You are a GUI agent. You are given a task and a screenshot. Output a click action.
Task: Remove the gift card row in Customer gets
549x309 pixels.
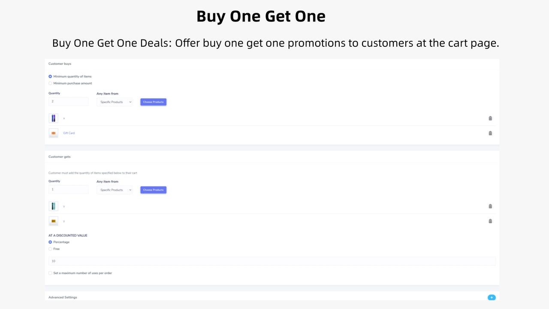(x=490, y=221)
